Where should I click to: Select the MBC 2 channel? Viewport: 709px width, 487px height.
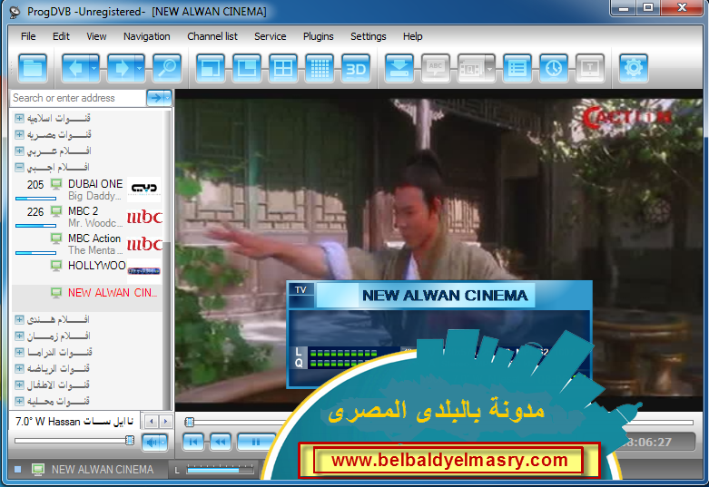(87, 217)
